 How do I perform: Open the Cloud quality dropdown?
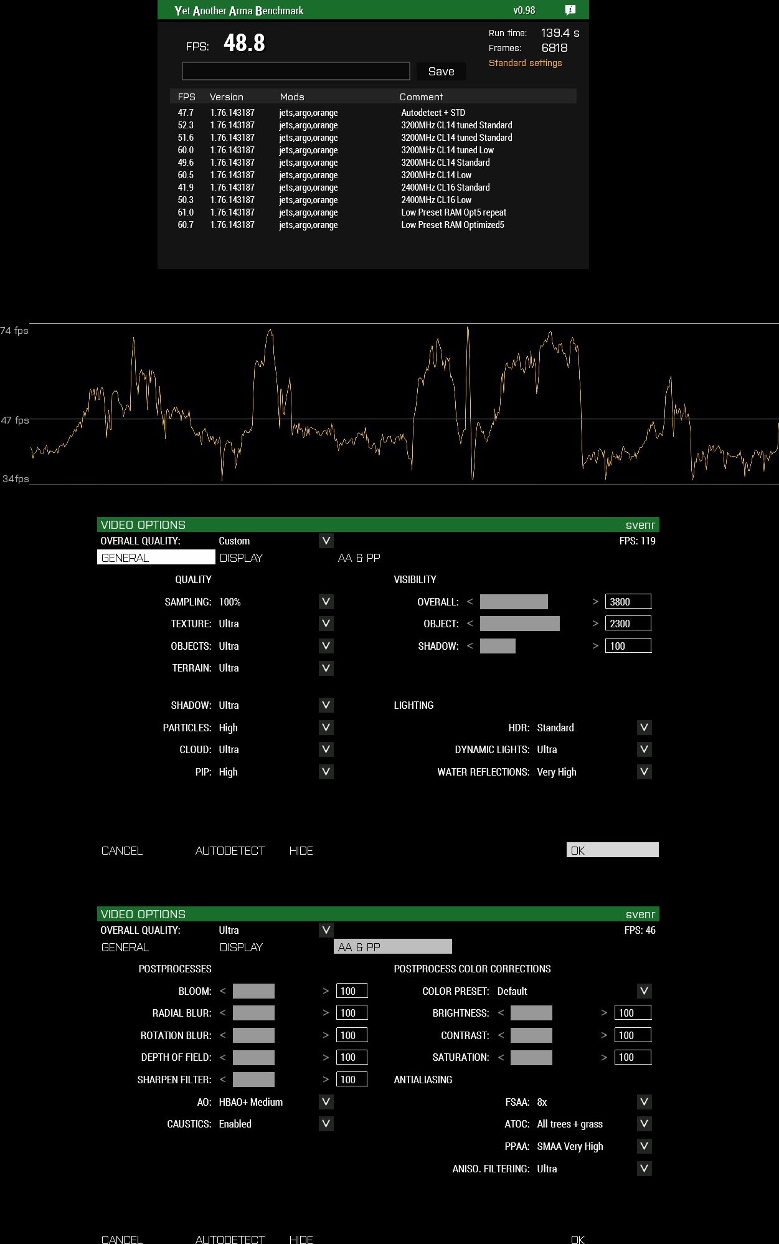(326, 749)
